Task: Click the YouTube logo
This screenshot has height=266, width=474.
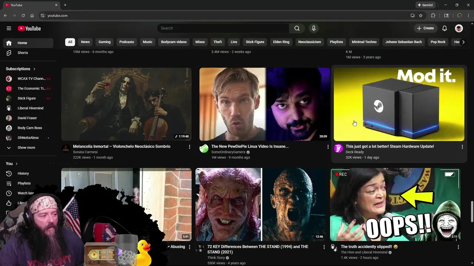Action: [x=29, y=28]
